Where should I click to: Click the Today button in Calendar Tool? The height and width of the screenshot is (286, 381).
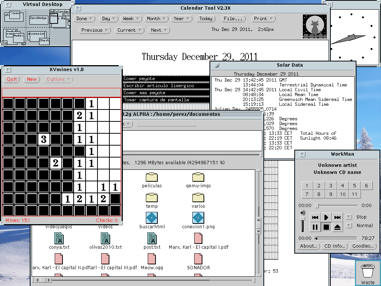[x=206, y=19]
